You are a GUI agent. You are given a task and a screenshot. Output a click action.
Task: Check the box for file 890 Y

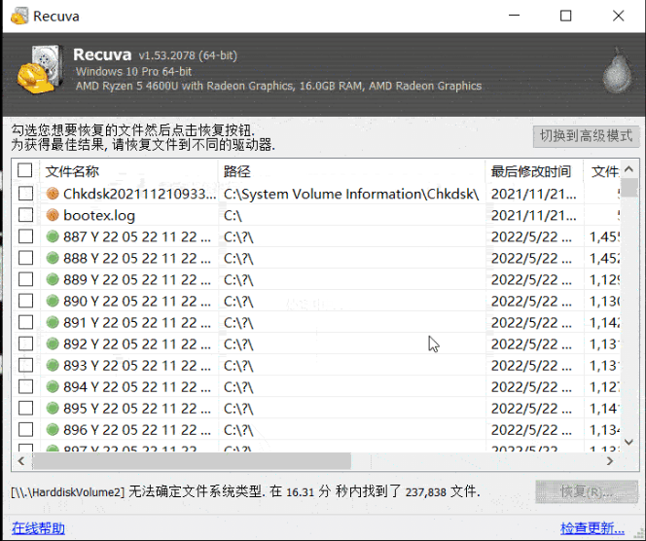[x=25, y=301]
